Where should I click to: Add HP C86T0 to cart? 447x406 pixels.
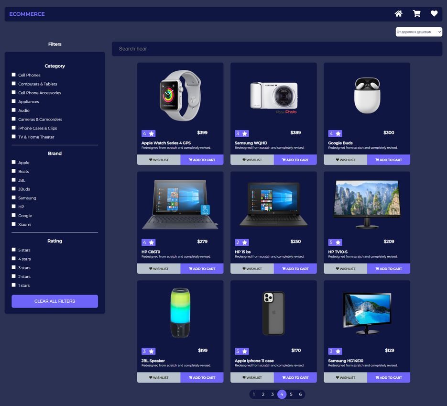click(202, 269)
